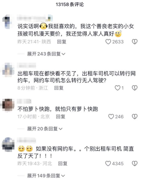Screen dimensions: 146x180
Task: Open the avatar of the 陕西 commenter
Action: [x=8, y=22]
